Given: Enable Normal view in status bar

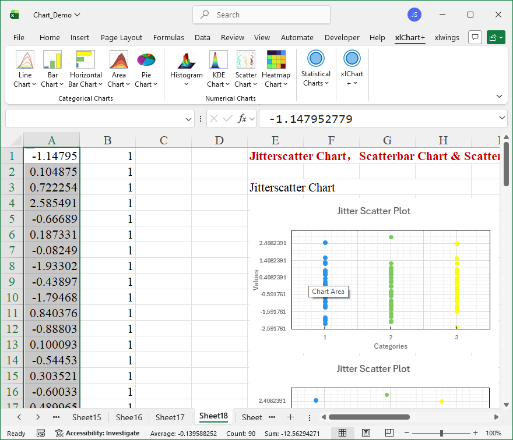Looking at the screenshot, I should pyautogui.click(x=343, y=433).
